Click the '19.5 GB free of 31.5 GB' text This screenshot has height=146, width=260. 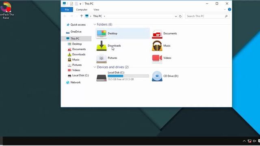pyautogui.click(x=121, y=79)
